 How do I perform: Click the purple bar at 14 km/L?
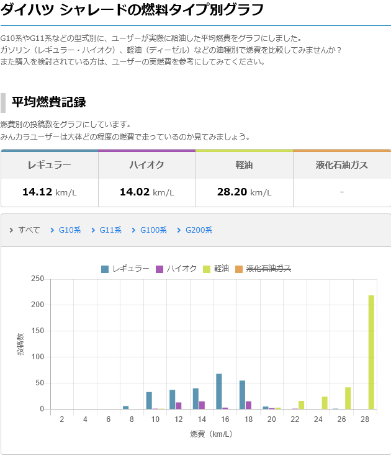202,405
